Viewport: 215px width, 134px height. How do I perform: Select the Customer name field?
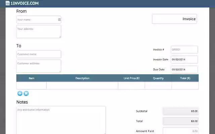[39, 54]
